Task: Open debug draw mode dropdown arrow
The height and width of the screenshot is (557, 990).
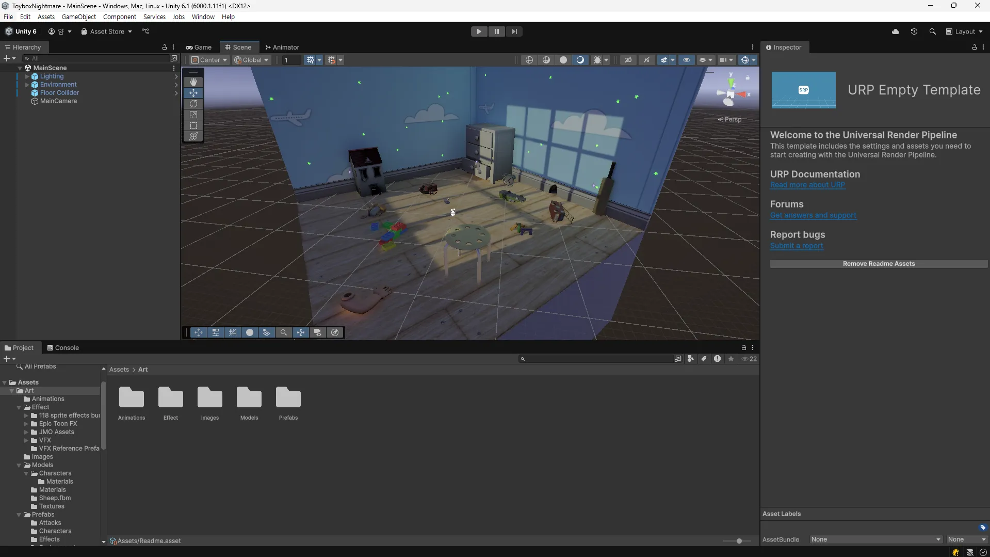Action: tap(606, 60)
